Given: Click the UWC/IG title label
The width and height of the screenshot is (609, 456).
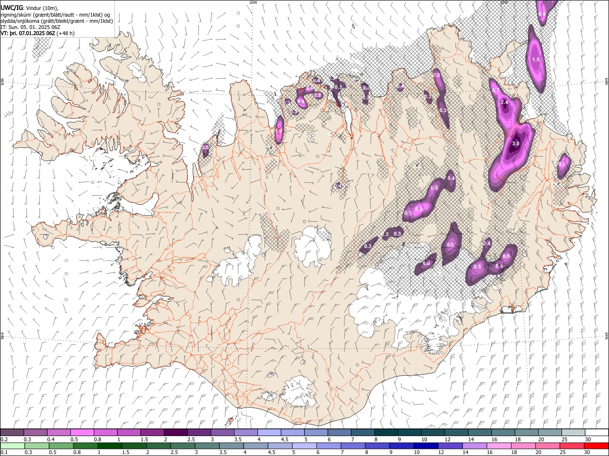Looking at the screenshot, I should point(11,8).
